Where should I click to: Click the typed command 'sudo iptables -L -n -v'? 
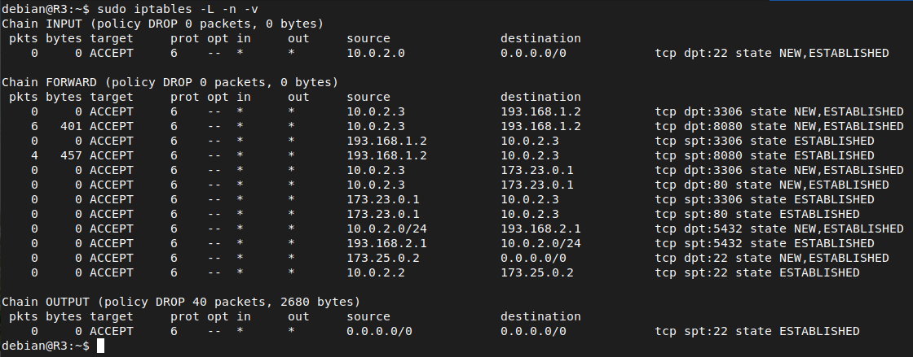[x=177, y=9]
